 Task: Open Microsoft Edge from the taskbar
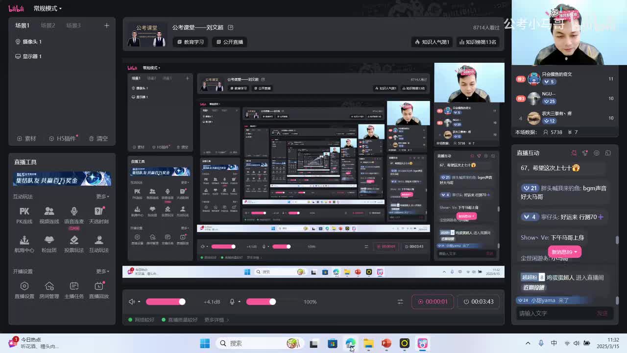pos(350,343)
